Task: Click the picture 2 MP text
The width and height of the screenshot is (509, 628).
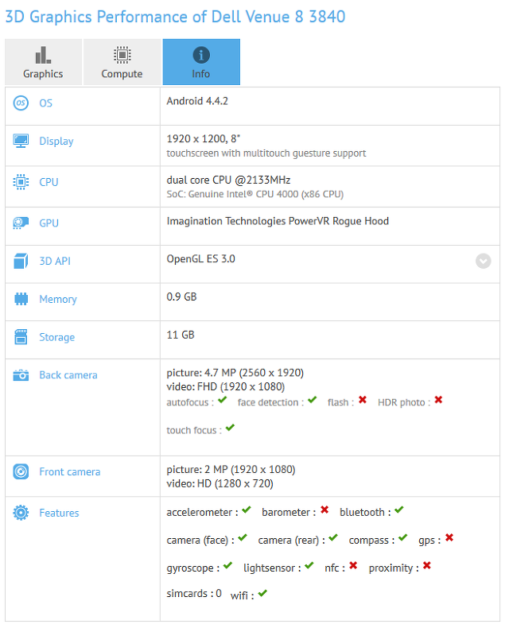Action: (x=231, y=469)
